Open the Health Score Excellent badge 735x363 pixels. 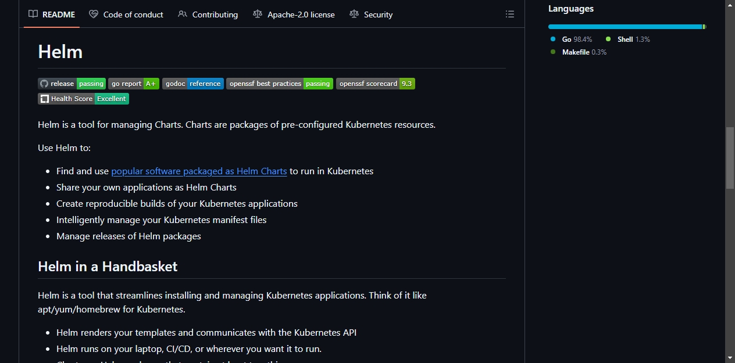pos(84,99)
